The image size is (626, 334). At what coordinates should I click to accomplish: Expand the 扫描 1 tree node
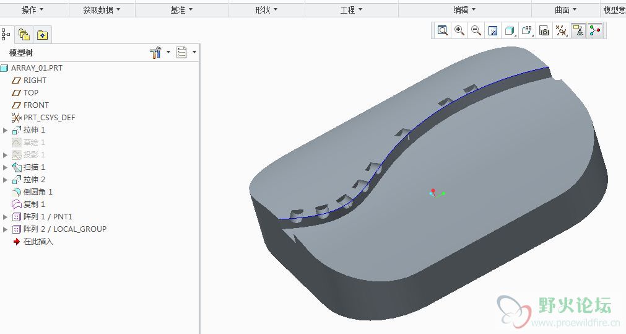(x=5, y=167)
